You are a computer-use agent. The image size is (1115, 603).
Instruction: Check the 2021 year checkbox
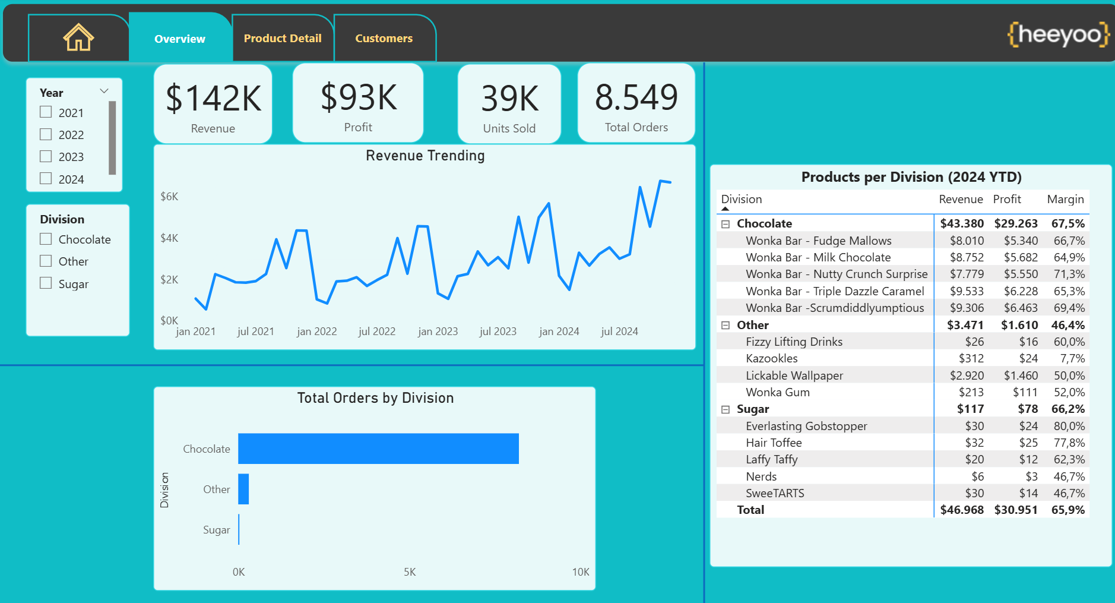click(x=46, y=112)
